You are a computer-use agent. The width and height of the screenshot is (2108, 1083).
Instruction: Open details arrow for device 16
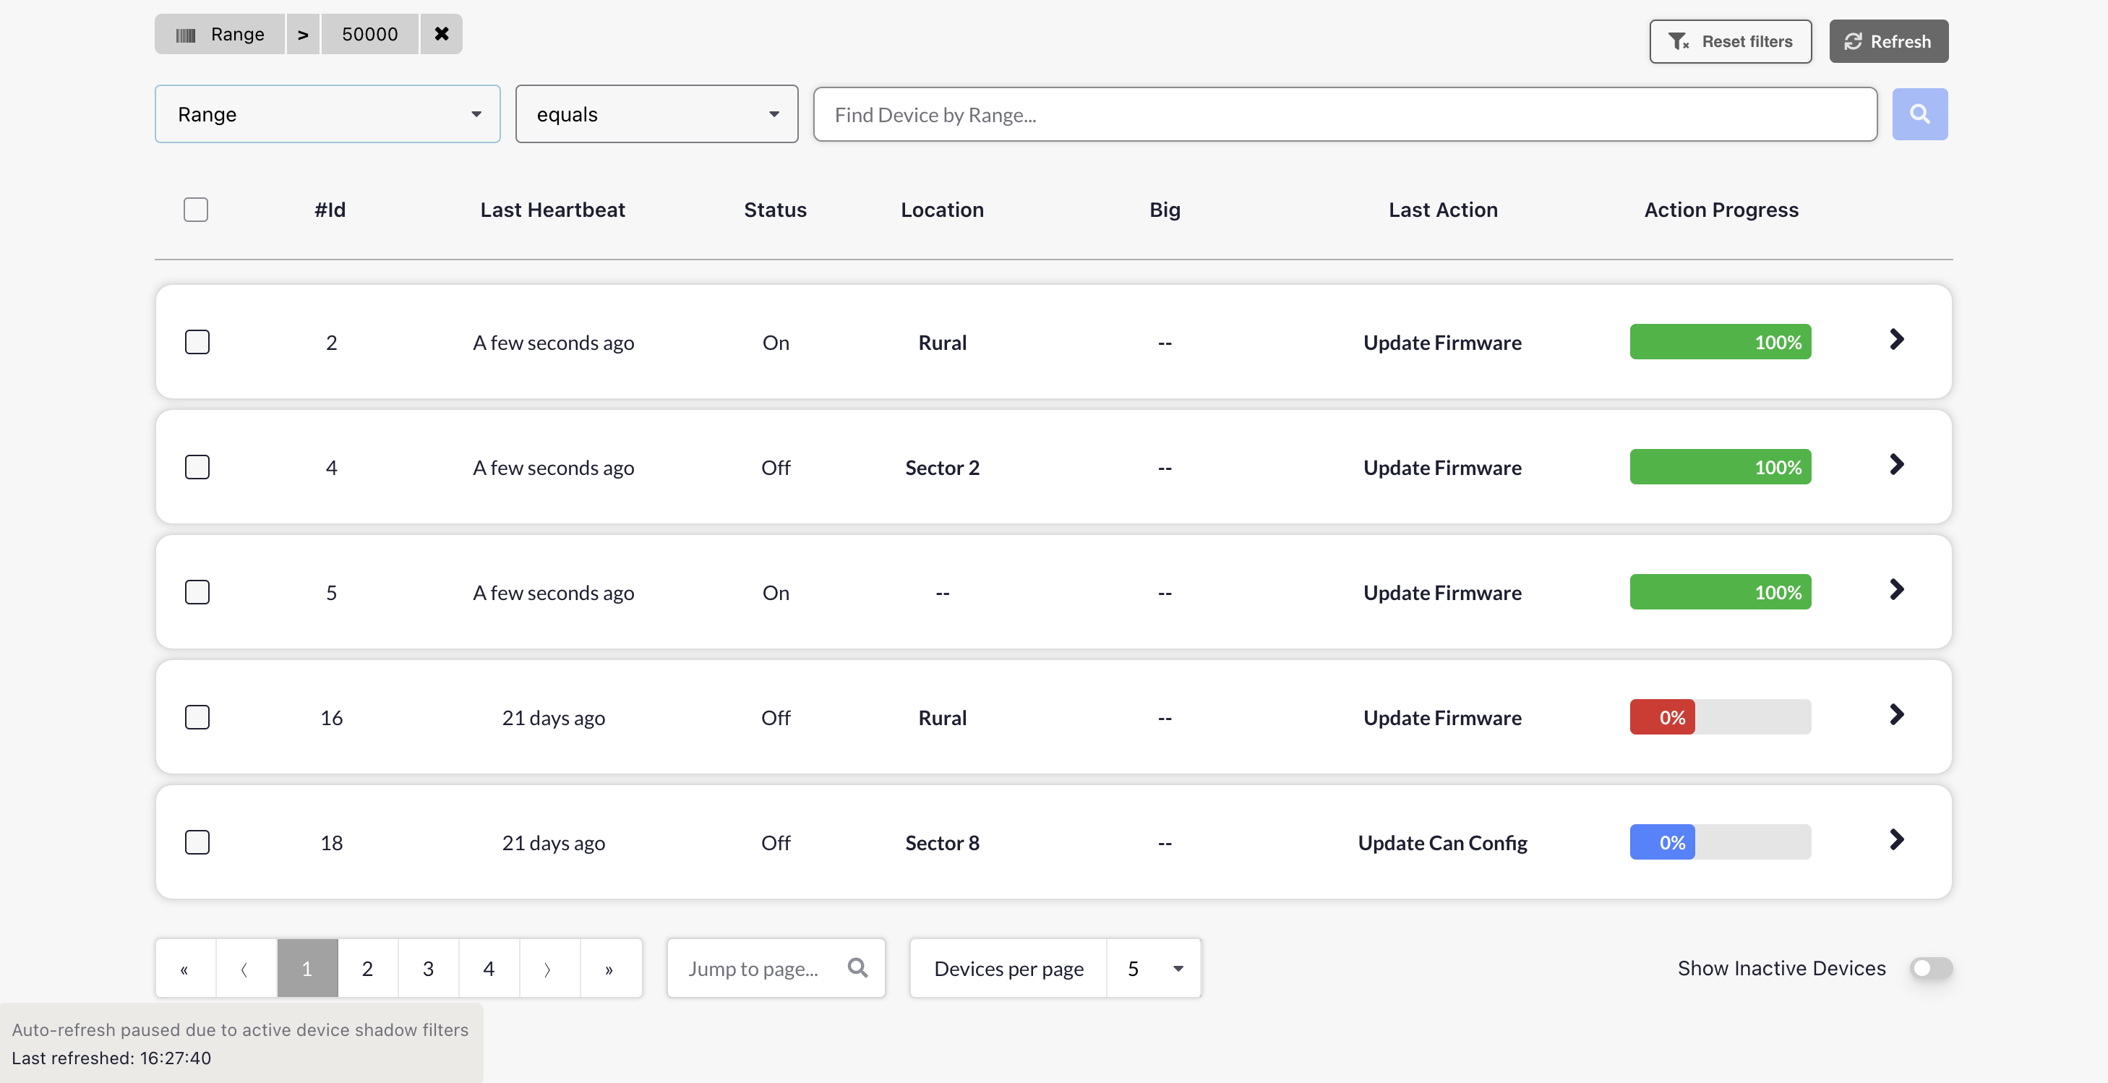click(1896, 714)
